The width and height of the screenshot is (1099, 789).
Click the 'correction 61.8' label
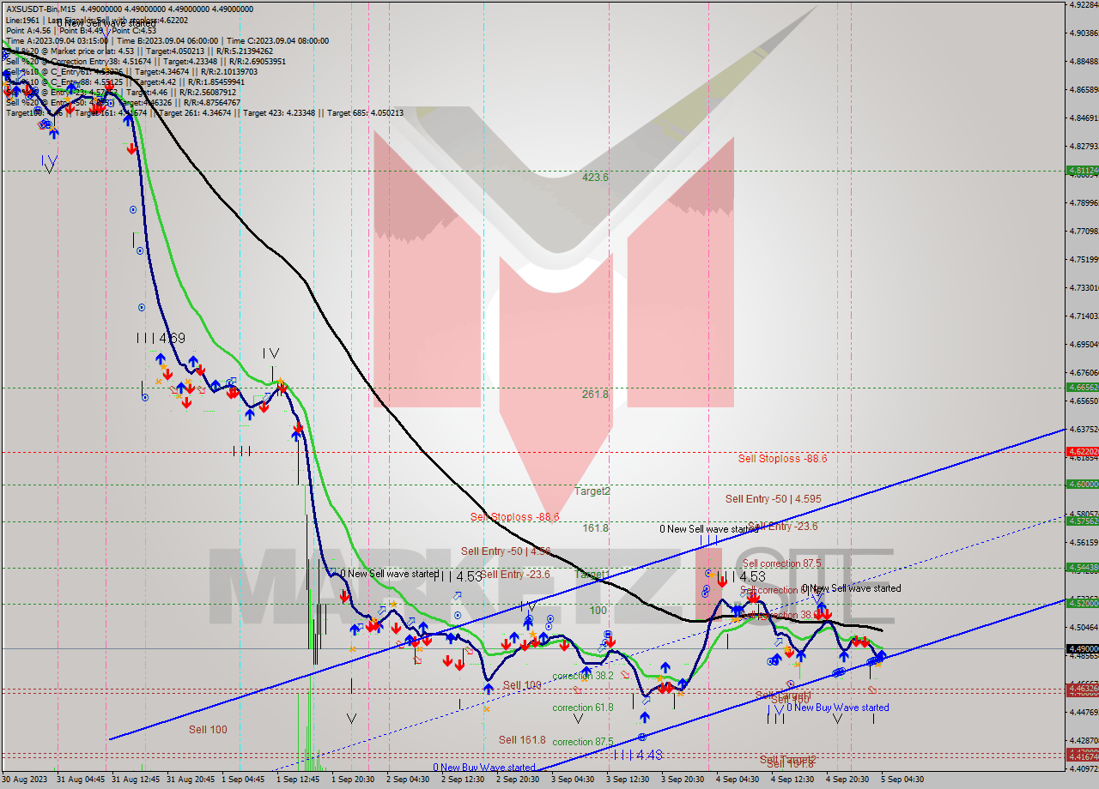click(x=583, y=708)
